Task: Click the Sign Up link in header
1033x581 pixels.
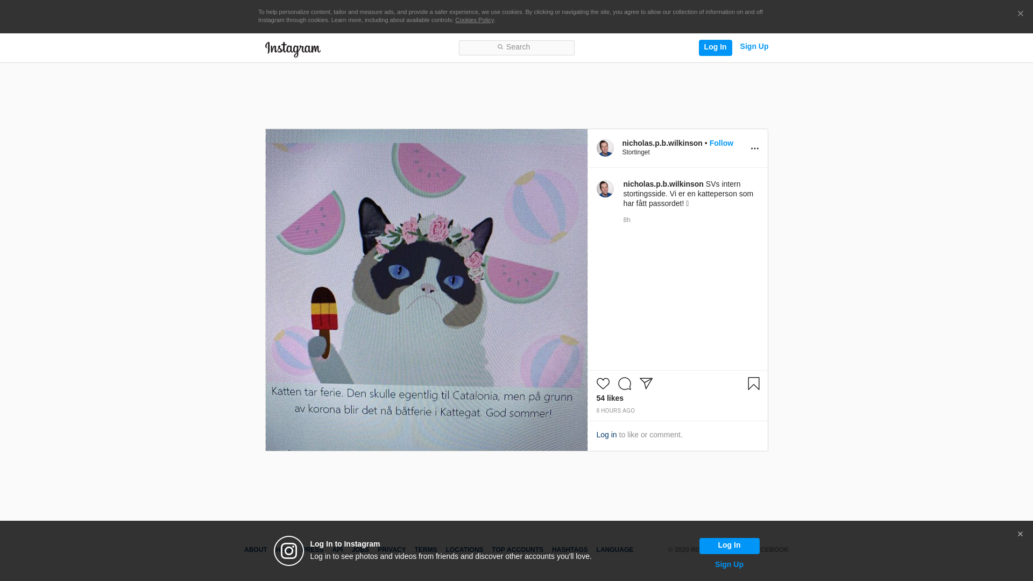Action: [754, 47]
